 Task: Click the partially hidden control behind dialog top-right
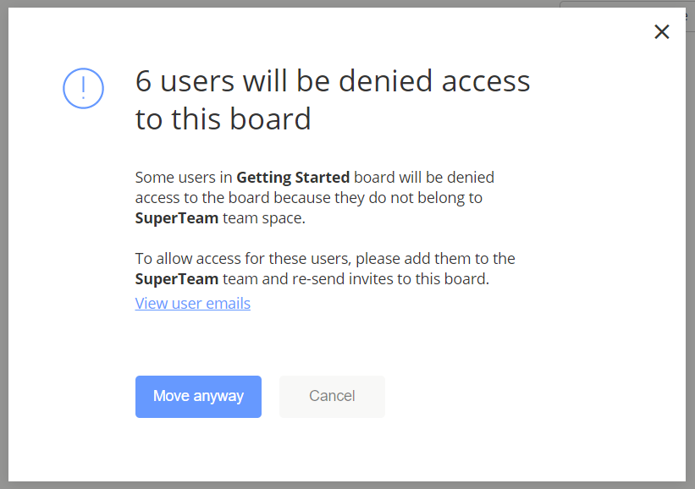tap(626, 4)
